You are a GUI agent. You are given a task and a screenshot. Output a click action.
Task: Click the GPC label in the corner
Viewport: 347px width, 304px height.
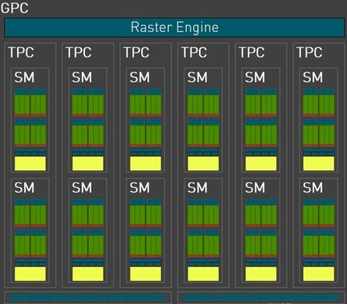pos(15,8)
